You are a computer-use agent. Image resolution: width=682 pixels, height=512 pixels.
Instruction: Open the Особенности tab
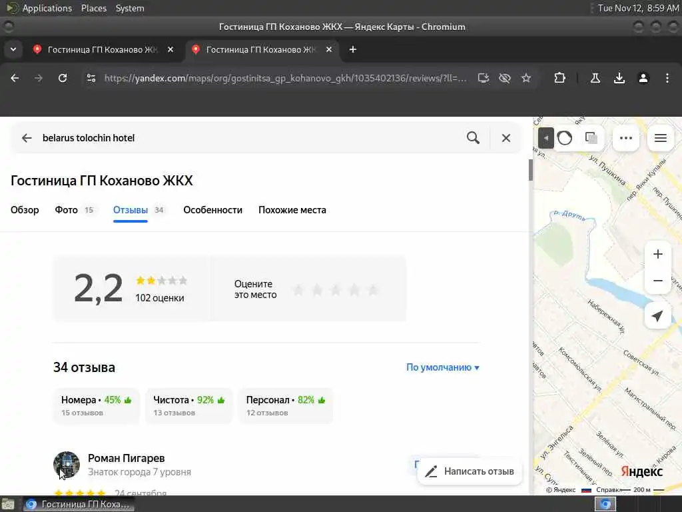click(212, 210)
